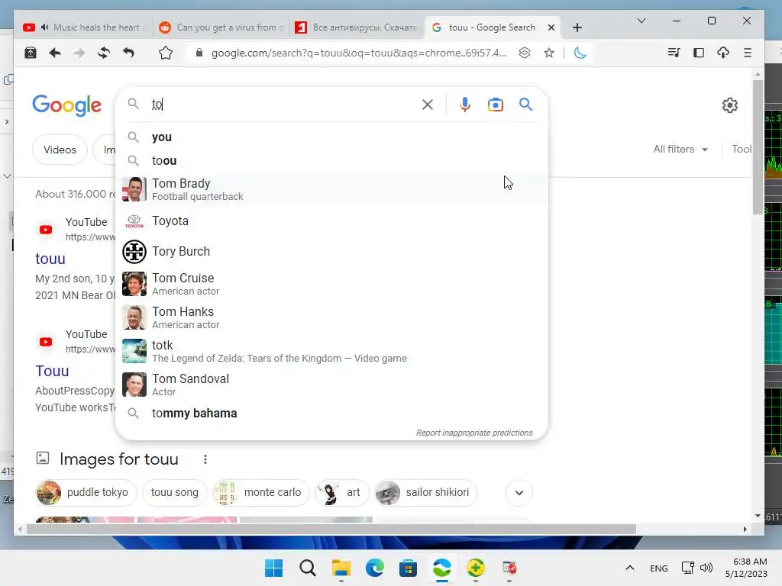Open Microsoft Store from taskbar
This screenshot has height=586, width=782.
(x=408, y=568)
